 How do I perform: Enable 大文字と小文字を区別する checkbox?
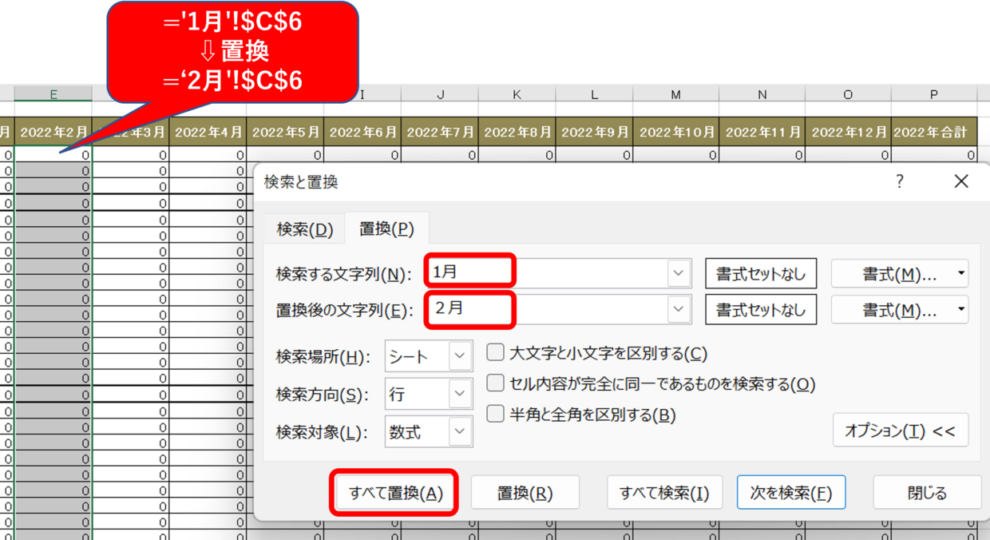tap(496, 353)
